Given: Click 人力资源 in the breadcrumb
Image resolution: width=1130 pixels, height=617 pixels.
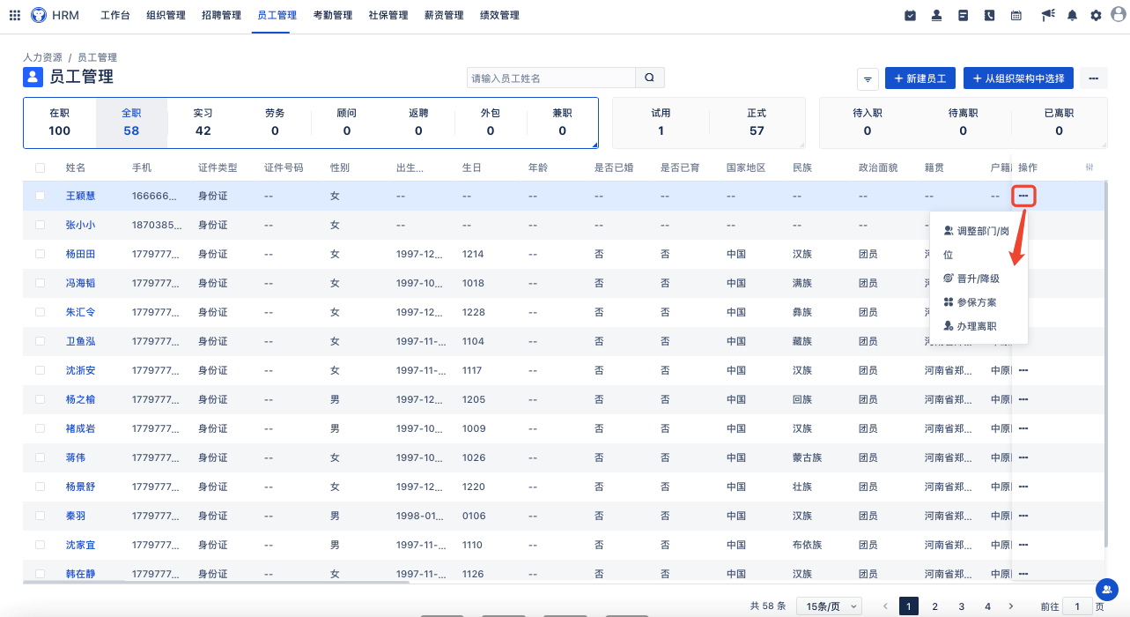Looking at the screenshot, I should 42,57.
